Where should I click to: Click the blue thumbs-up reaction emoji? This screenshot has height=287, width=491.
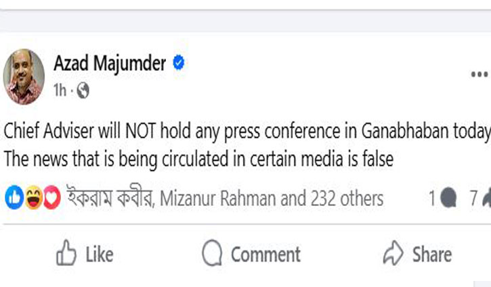tap(14, 198)
